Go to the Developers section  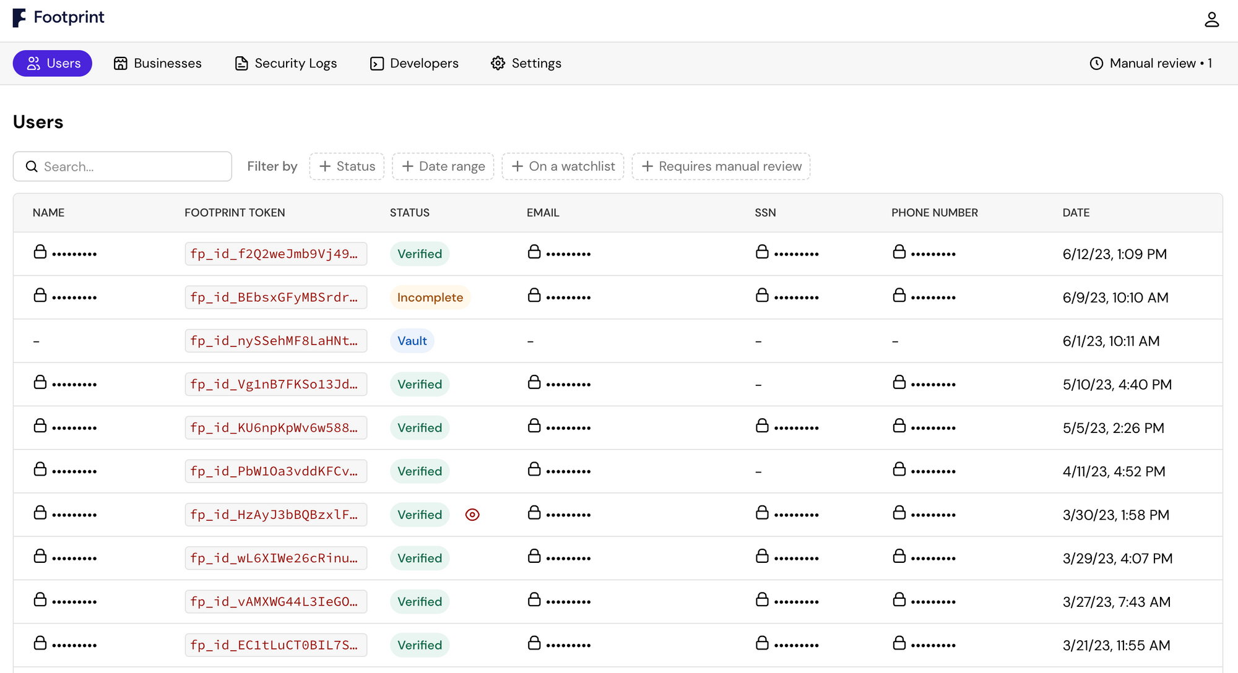point(414,64)
